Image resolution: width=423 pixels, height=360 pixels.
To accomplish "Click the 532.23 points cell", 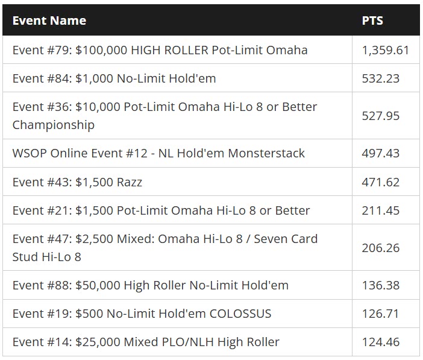I will tap(380, 78).
